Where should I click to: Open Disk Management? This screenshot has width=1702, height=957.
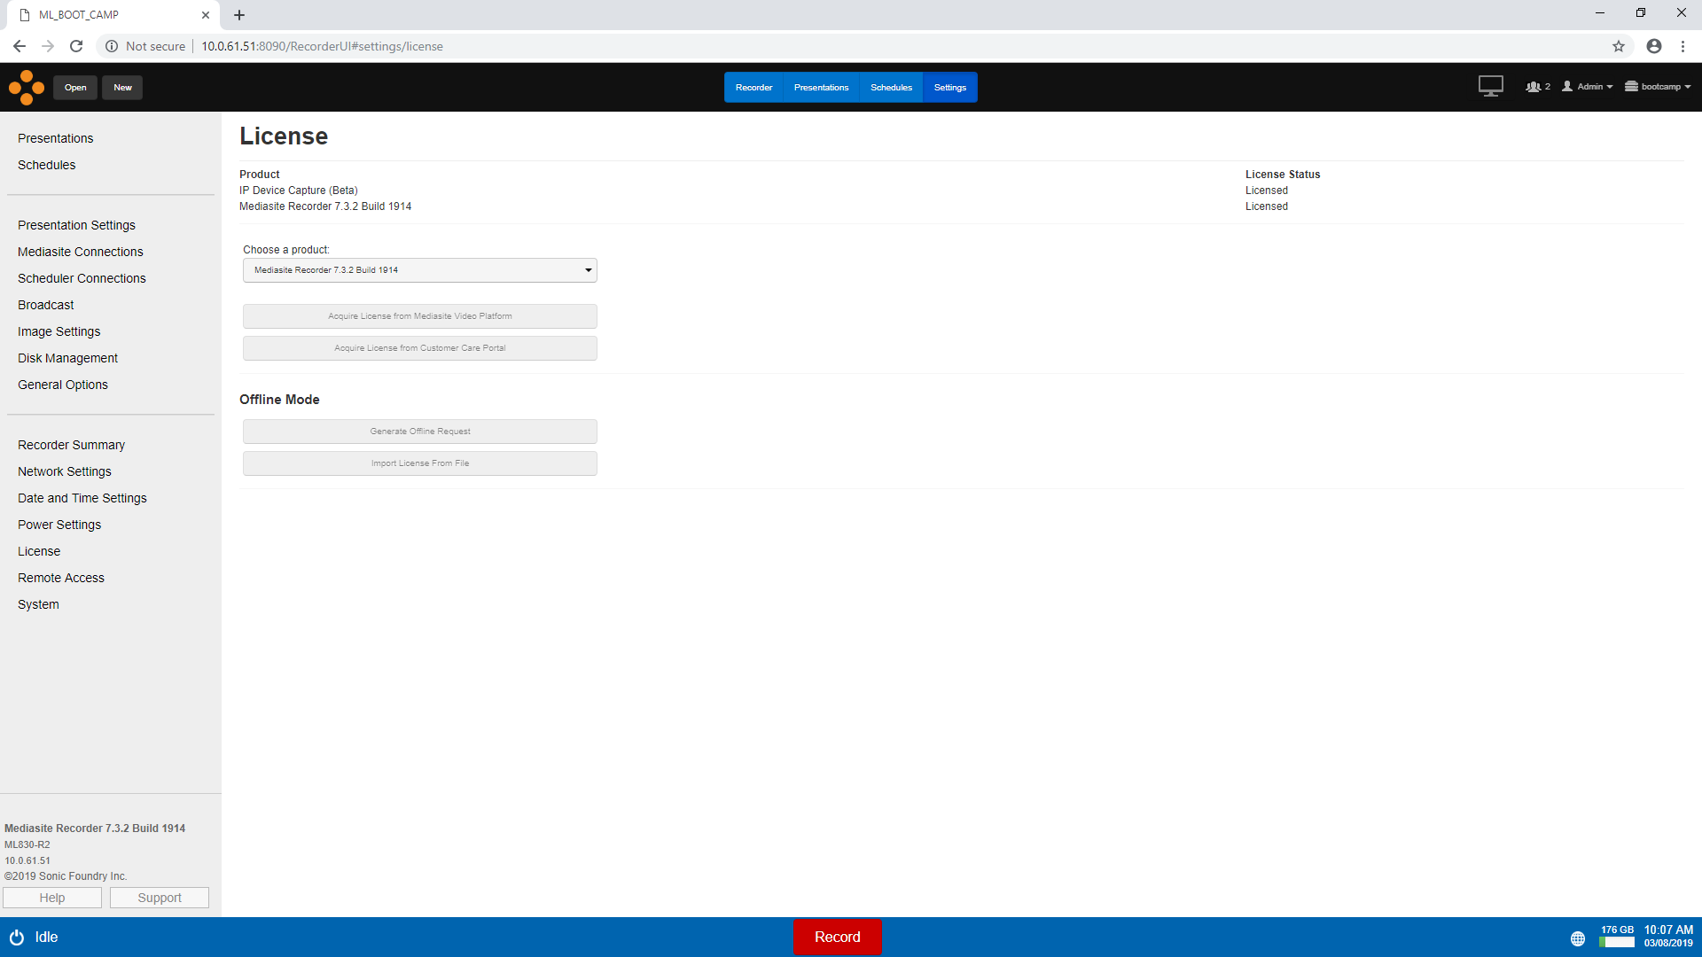click(67, 358)
